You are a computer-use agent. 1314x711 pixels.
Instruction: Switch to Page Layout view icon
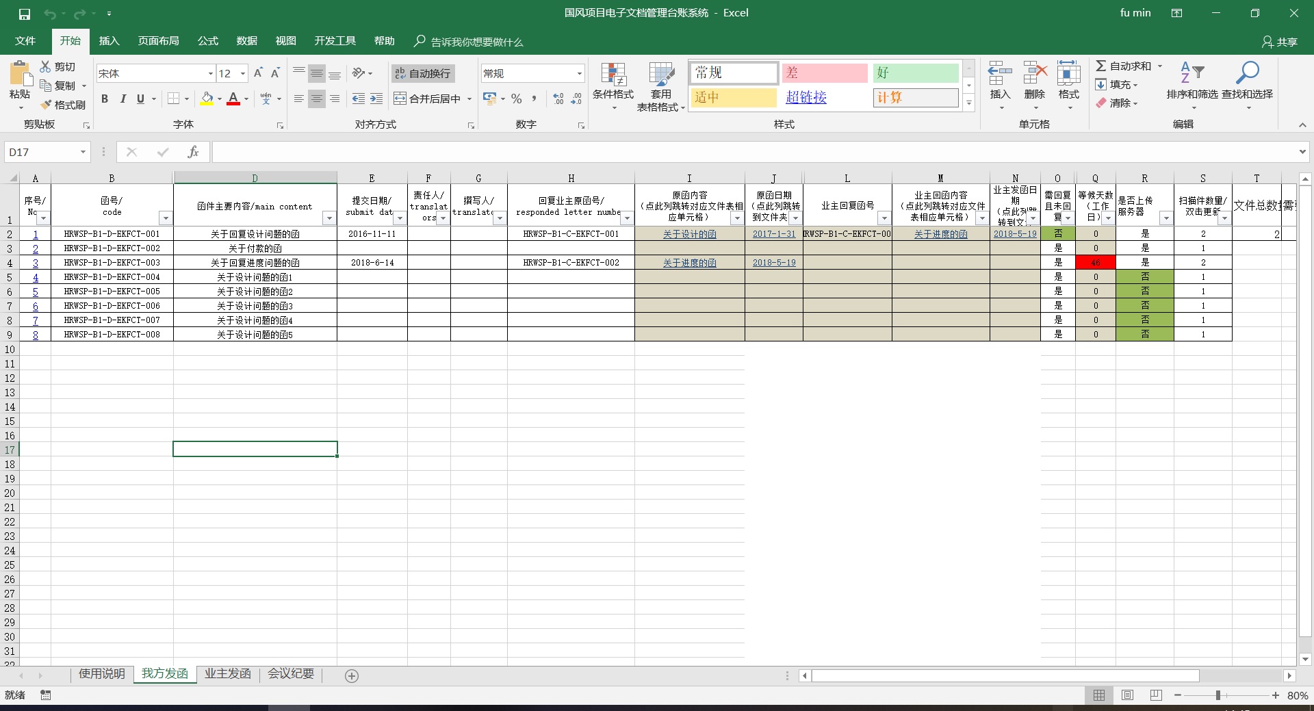[1127, 695]
